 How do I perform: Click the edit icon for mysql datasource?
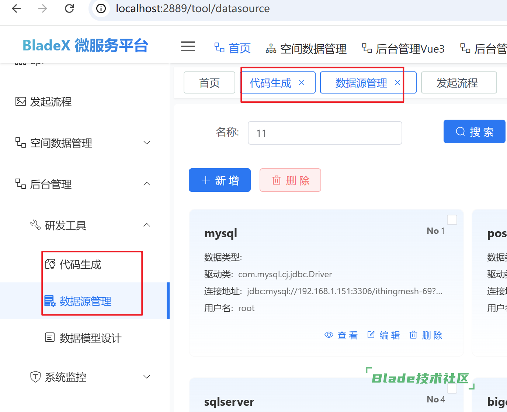371,335
